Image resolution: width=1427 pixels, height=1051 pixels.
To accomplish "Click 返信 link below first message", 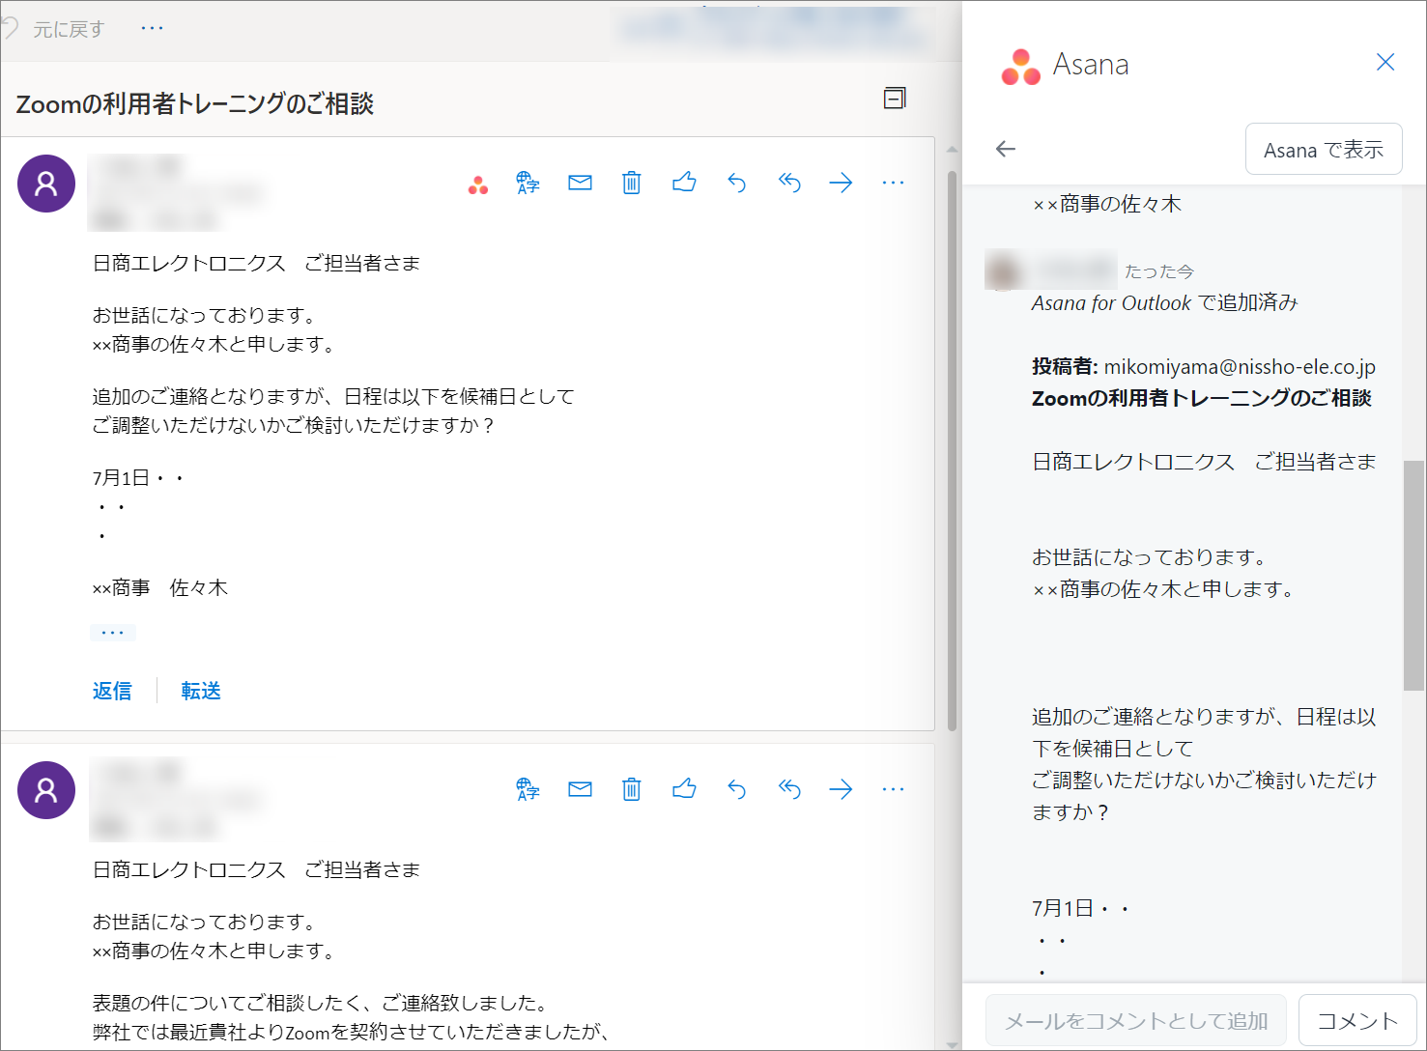I will 112,691.
